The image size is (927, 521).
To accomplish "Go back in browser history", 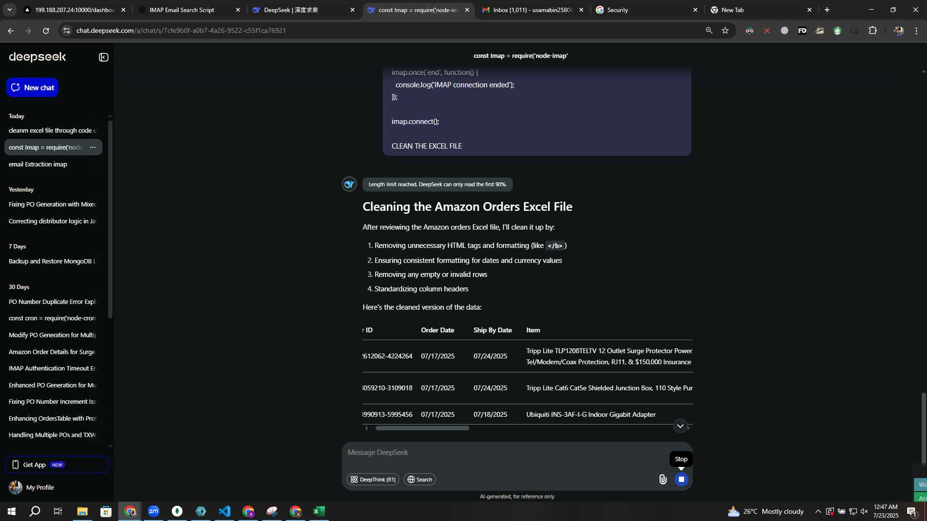I will click(11, 30).
